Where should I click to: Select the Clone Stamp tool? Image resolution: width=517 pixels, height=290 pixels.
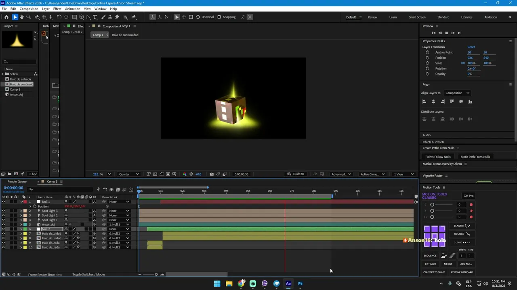(x=110, y=17)
